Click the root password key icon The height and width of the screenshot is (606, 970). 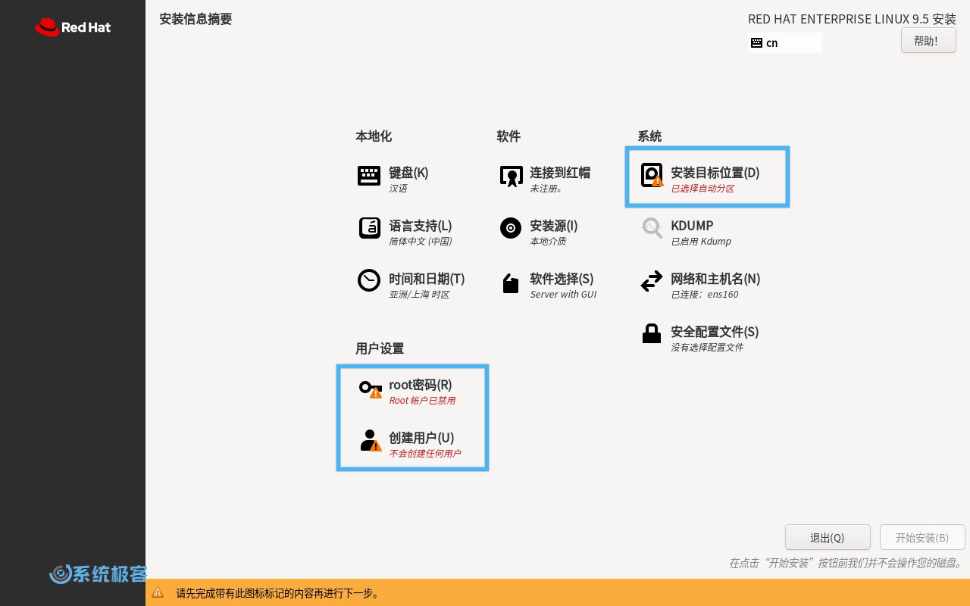(371, 389)
